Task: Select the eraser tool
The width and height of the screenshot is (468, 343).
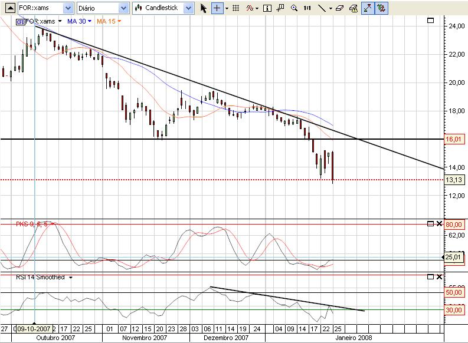Action: 339,8
